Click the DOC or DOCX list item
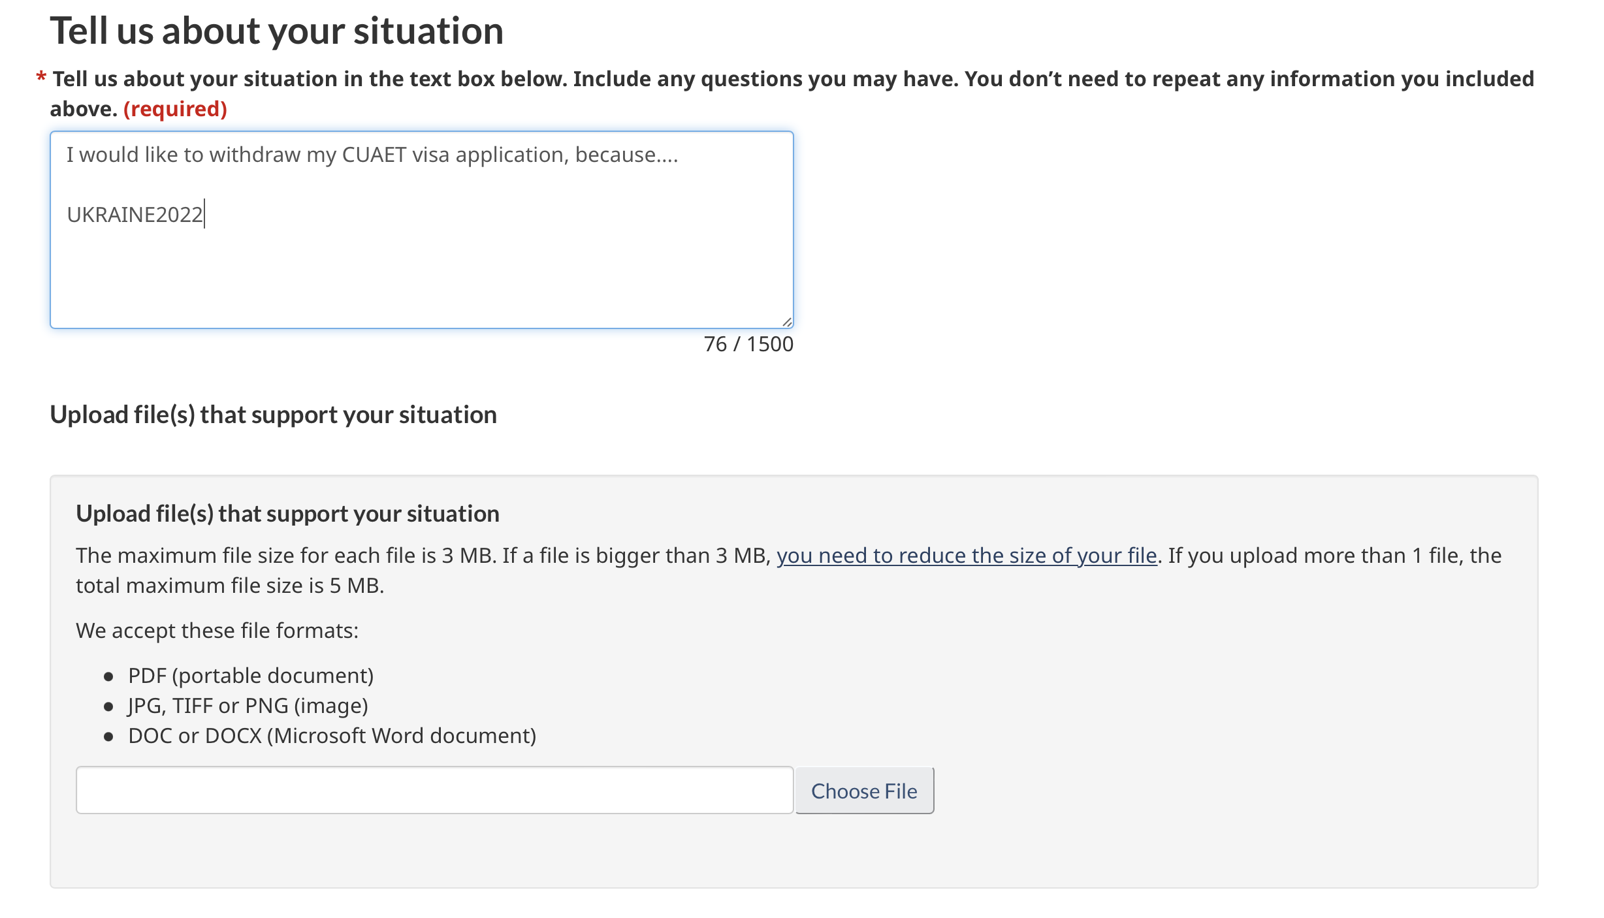The image size is (1604, 918). [x=332, y=736]
